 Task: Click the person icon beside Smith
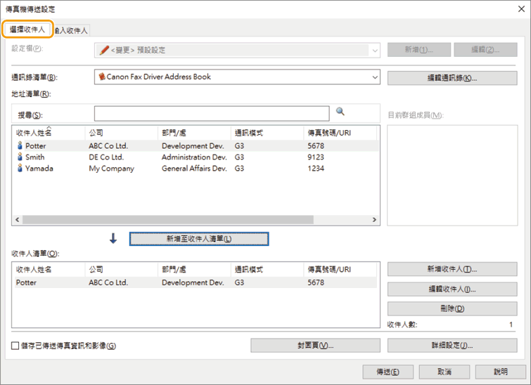20,157
